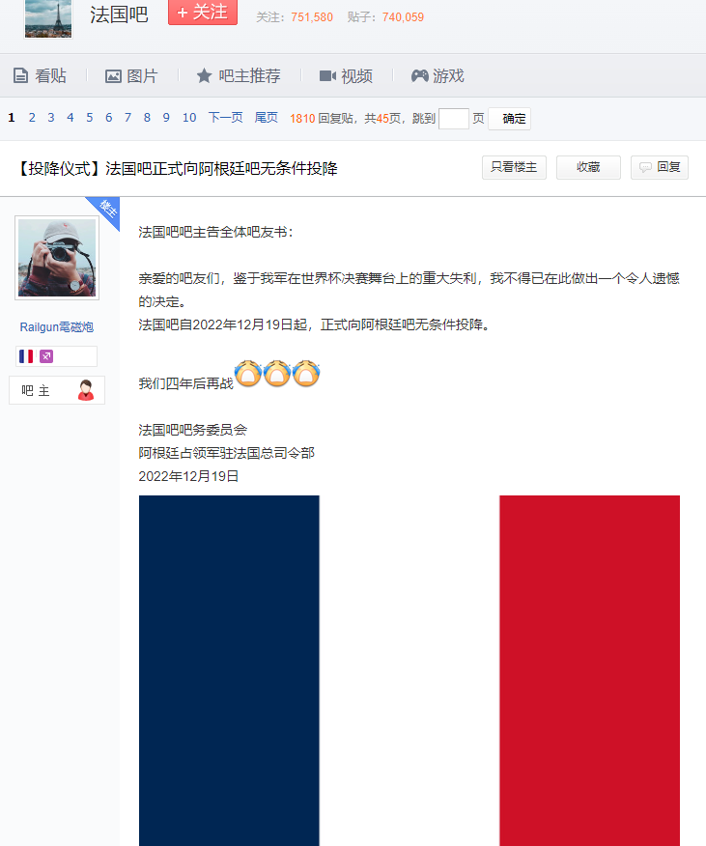The image size is (706, 846).
Task: Switch to the 图片 tab
Action: (131, 76)
